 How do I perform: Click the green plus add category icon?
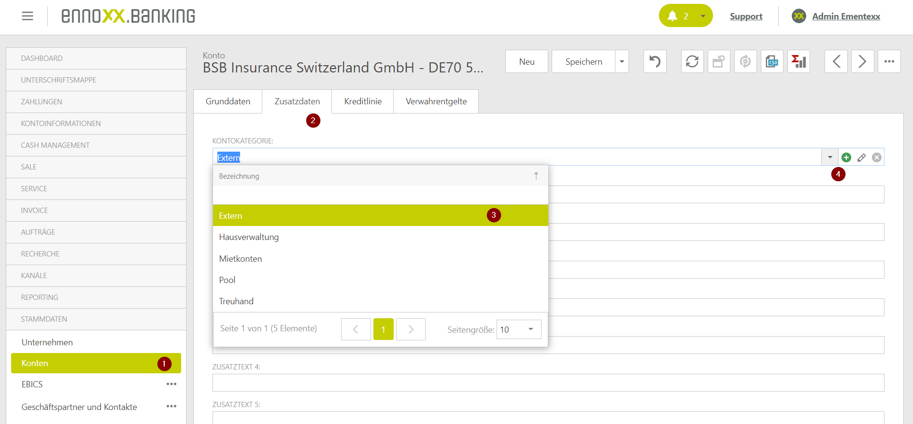(846, 157)
